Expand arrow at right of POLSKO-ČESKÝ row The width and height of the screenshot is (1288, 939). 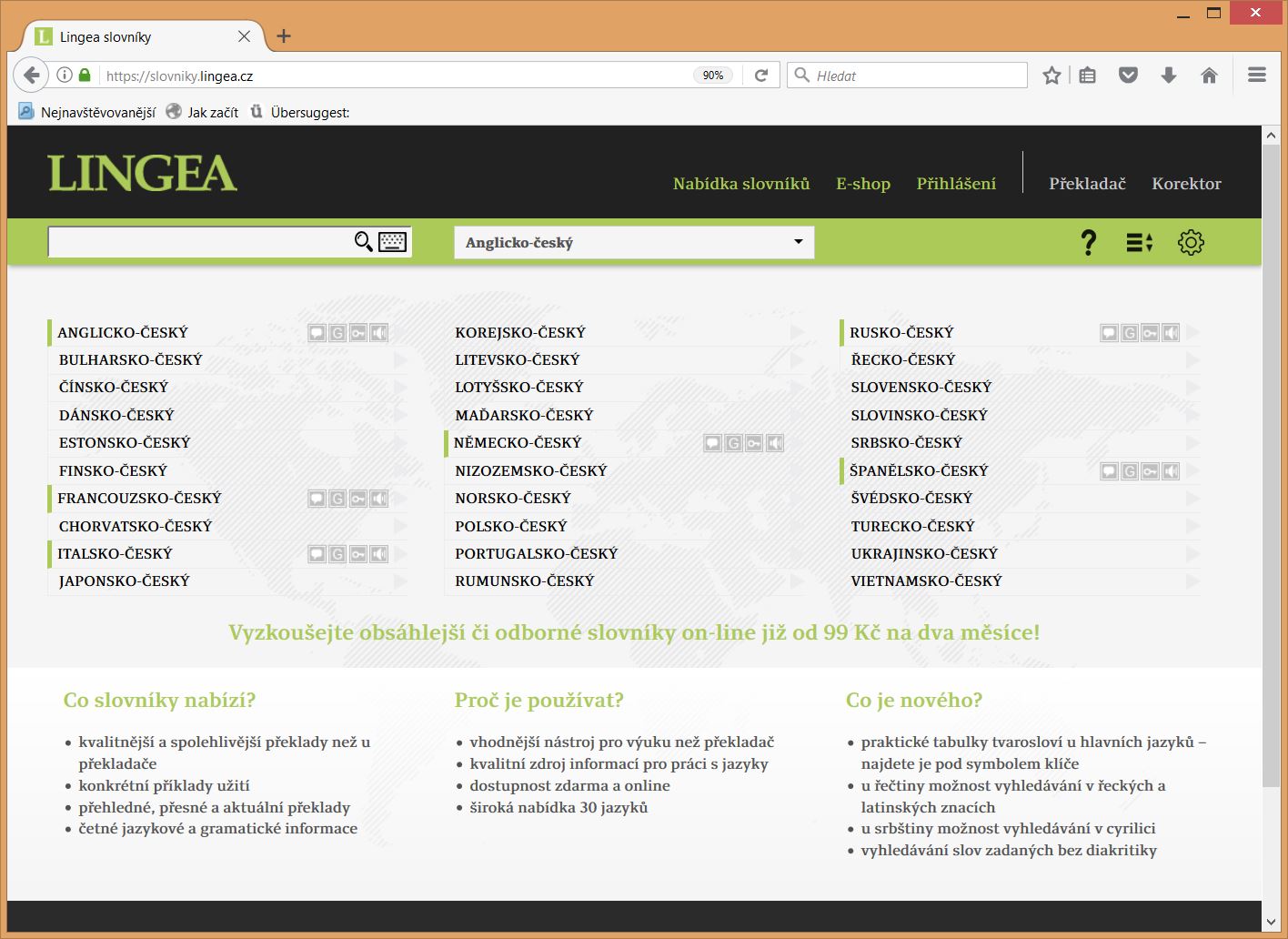tap(798, 527)
